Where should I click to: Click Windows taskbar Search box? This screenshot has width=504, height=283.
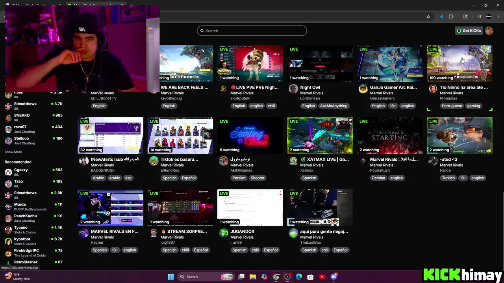click(x=206, y=277)
